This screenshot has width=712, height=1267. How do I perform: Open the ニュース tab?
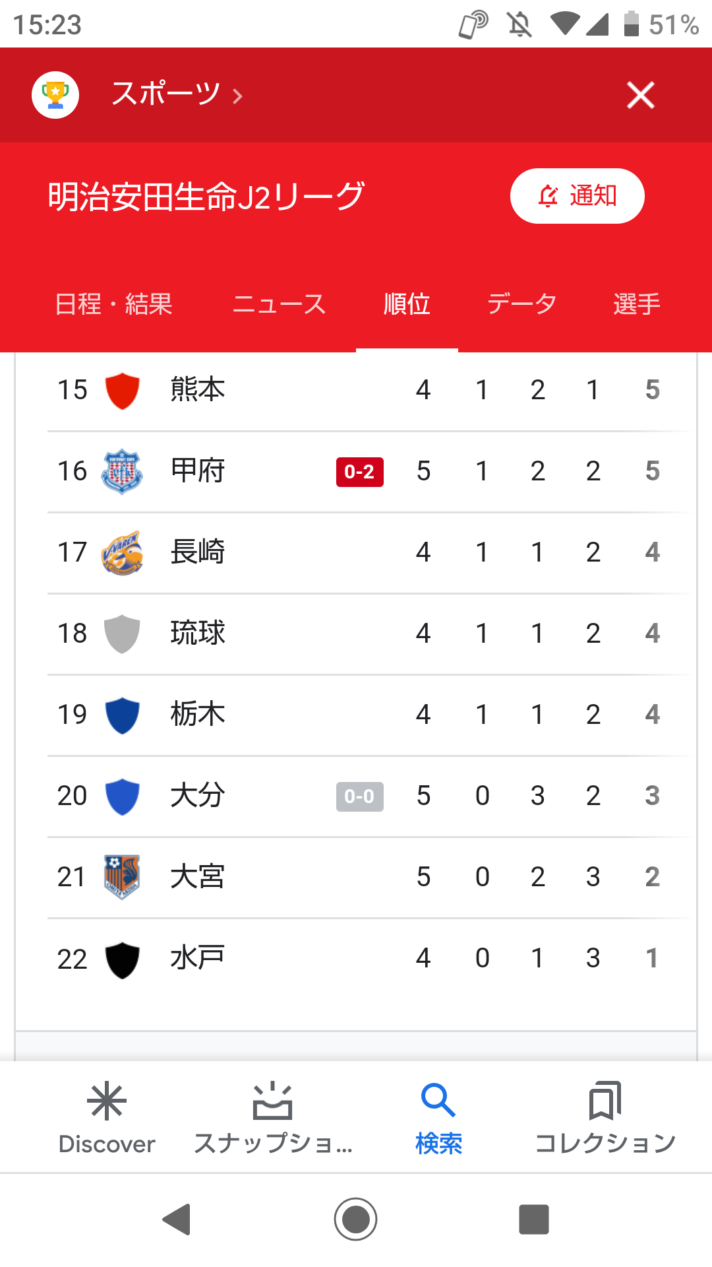tap(280, 304)
